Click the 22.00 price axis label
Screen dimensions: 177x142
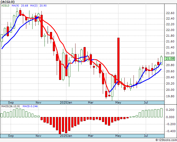(x=170, y=30)
